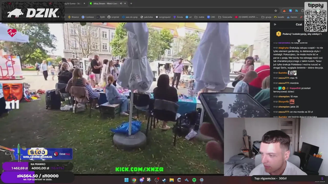The height and width of the screenshot is (184, 328).
Task: Open a new browser tab
Action: [131, 4]
